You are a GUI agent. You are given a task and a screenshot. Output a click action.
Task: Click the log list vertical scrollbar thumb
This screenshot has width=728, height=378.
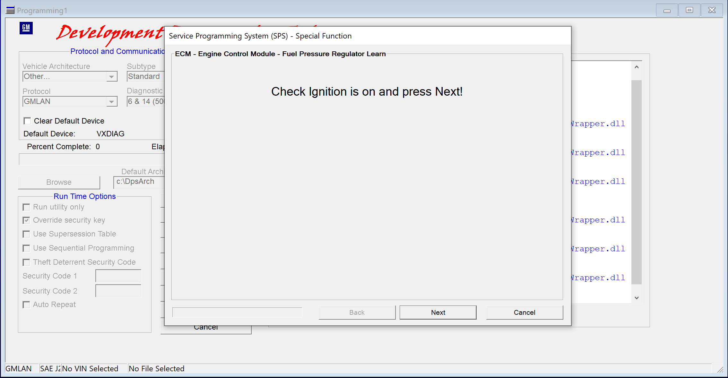pyautogui.click(x=637, y=182)
